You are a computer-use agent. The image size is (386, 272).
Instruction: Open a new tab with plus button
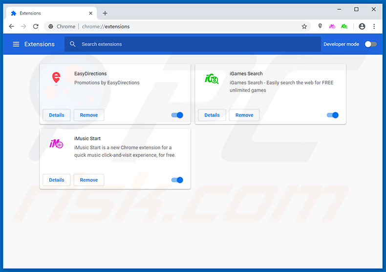pos(105,13)
